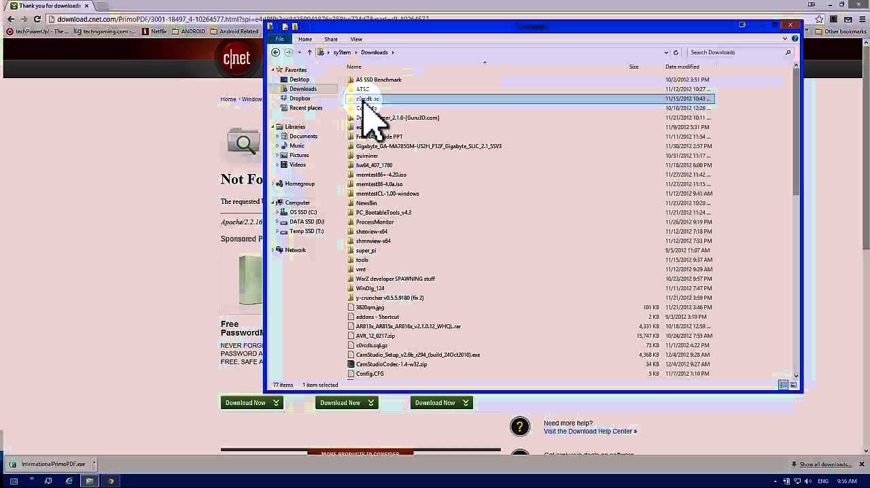Screen dimensions: 870x488
Task: Open the Netflix bookmark
Action: click(x=154, y=31)
